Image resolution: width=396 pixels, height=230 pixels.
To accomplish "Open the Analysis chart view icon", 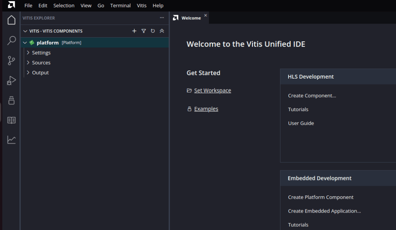I will 11,140.
